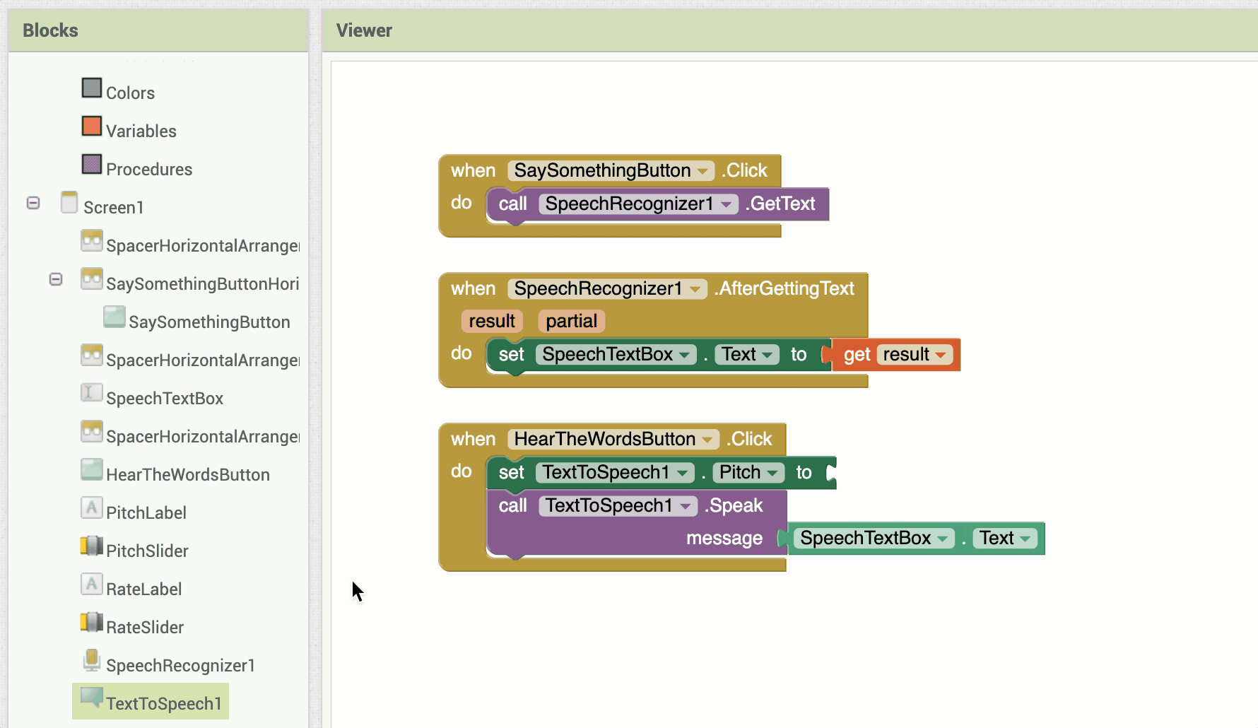The width and height of the screenshot is (1258, 728).
Task: Click the HearTheWordsButton button component icon
Action: 92,469
